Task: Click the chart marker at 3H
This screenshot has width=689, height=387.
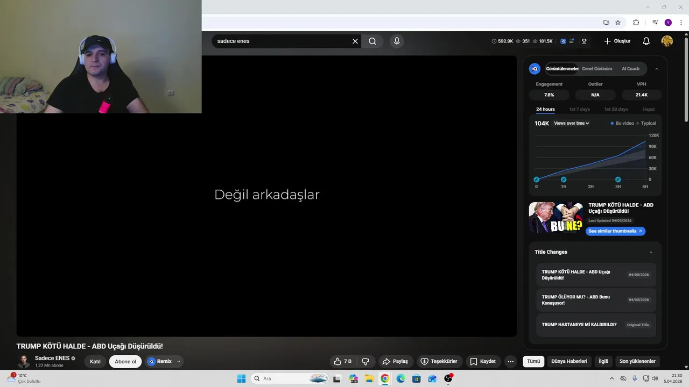Action: 618,180
